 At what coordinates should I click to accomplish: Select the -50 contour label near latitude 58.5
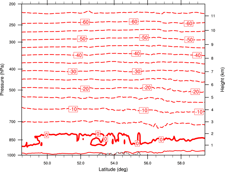point(189,40)
